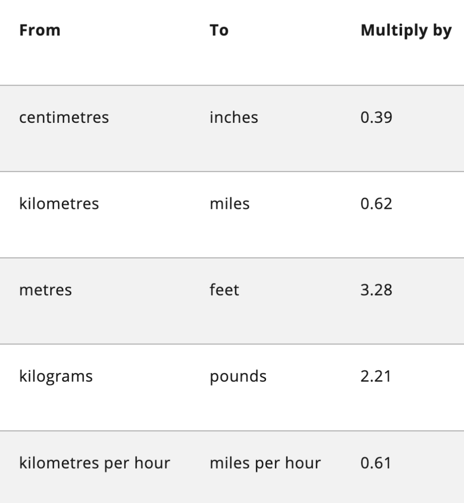Select the "kilograms" cell
The height and width of the screenshot is (503, 464).
tap(55, 376)
